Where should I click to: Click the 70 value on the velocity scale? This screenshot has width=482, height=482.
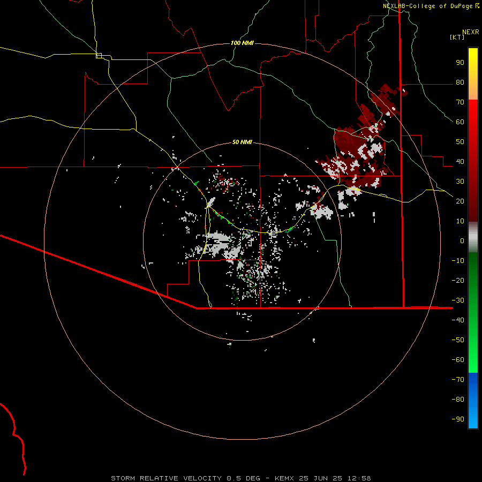click(460, 102)
